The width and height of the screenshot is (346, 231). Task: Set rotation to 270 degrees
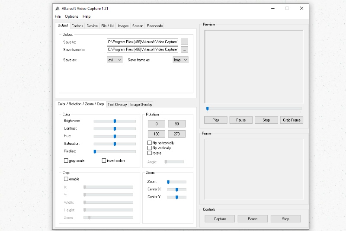coord(177,134)
